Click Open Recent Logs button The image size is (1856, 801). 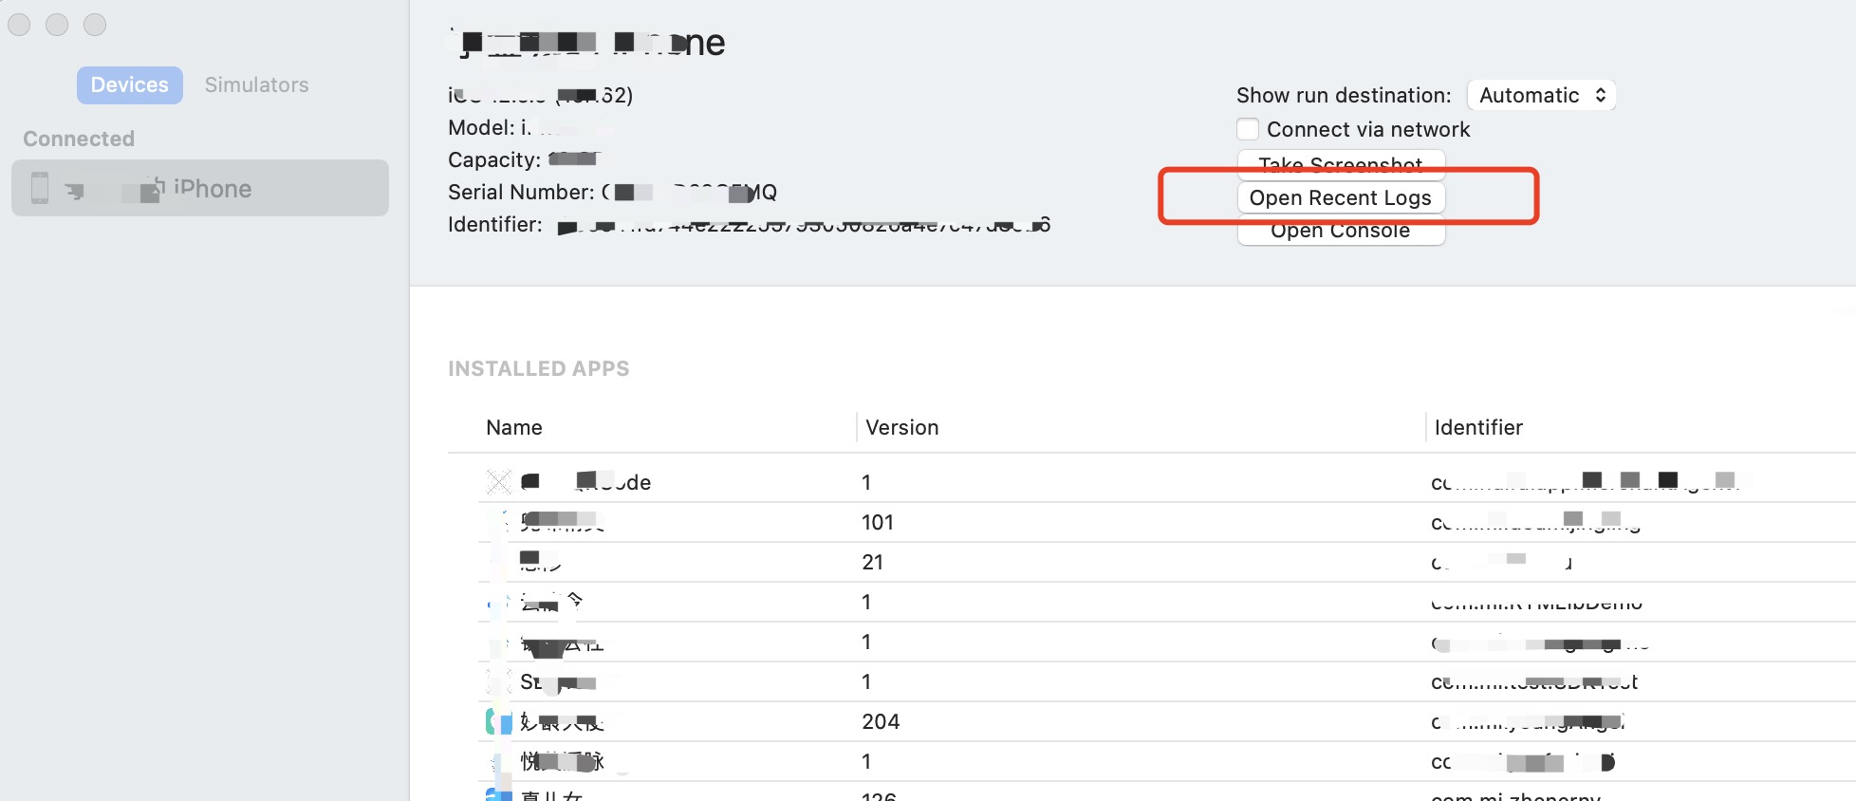click(1341, 197)
